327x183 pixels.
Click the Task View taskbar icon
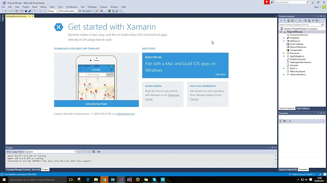71,180
